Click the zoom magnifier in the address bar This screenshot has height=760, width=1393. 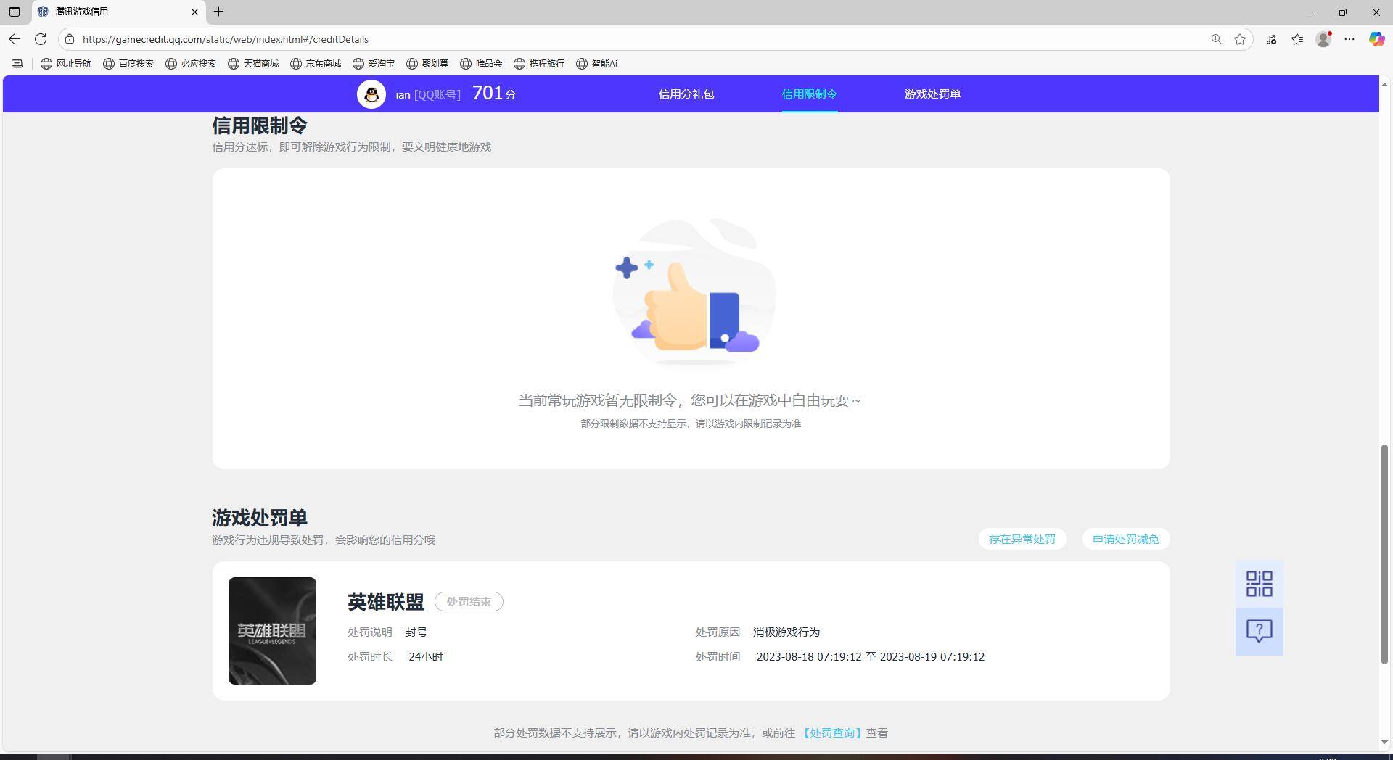(x=1216, y=39)
